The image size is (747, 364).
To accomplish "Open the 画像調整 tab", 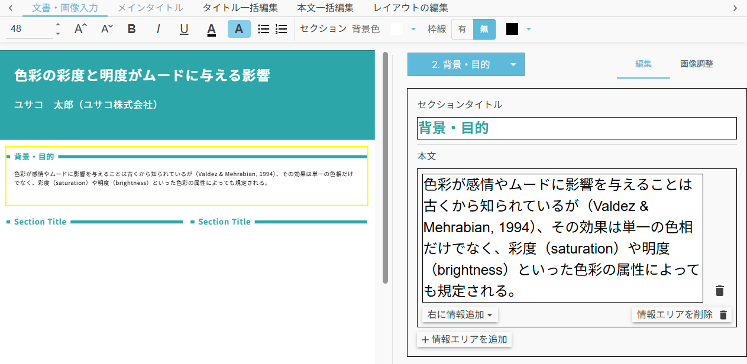I will point(696,64).
